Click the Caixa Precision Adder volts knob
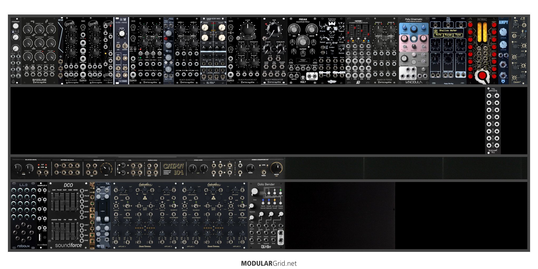The width and height of the screenshot is (538, 269). [106, 169]
